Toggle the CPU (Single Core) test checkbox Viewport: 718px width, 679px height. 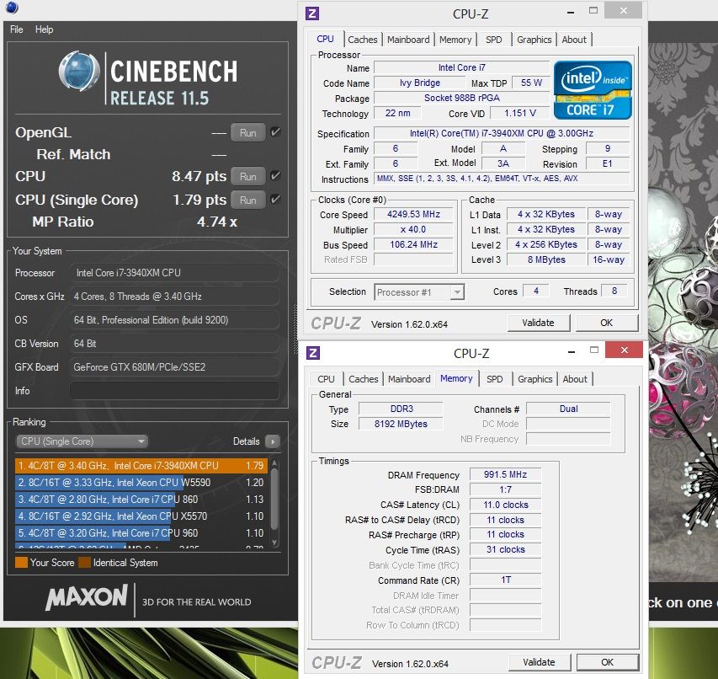(275, 200)
